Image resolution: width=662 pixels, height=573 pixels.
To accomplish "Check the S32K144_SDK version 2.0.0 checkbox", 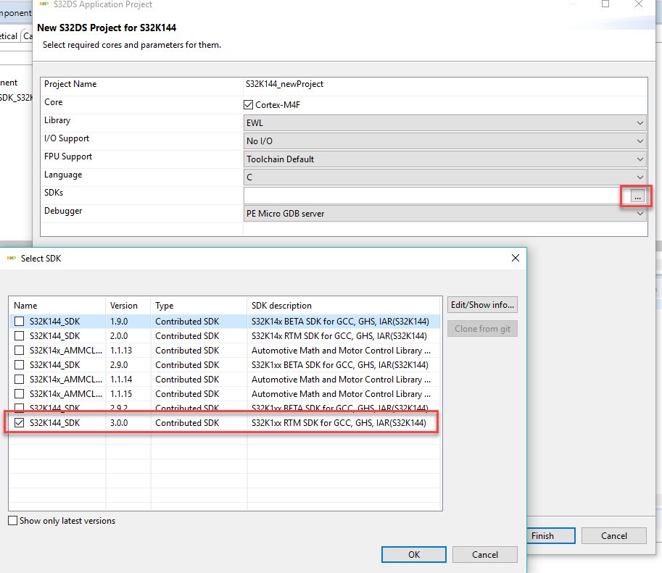I will (19, 336).
